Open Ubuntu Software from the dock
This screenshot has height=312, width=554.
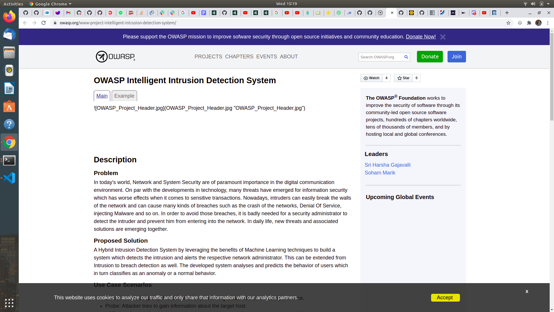tap(9, 107)
